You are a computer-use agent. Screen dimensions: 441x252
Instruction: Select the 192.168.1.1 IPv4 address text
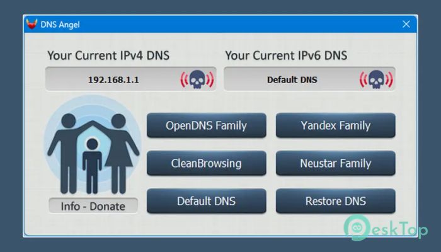click(x=113, y=80)
